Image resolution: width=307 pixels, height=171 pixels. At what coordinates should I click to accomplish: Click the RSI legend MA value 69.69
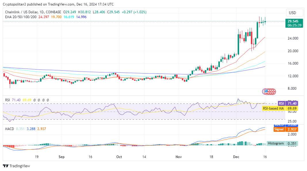[27, 100]
